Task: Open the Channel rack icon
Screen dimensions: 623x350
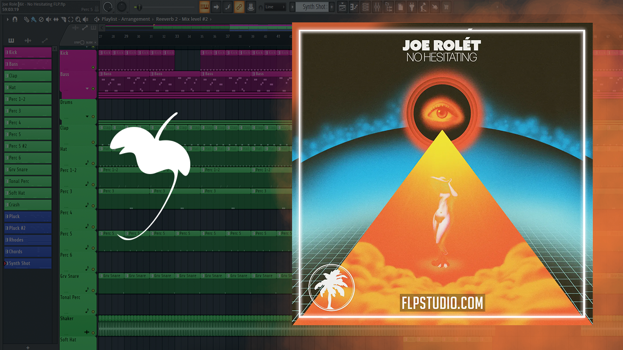Action: pyautogui.click(x=366, y=7)
